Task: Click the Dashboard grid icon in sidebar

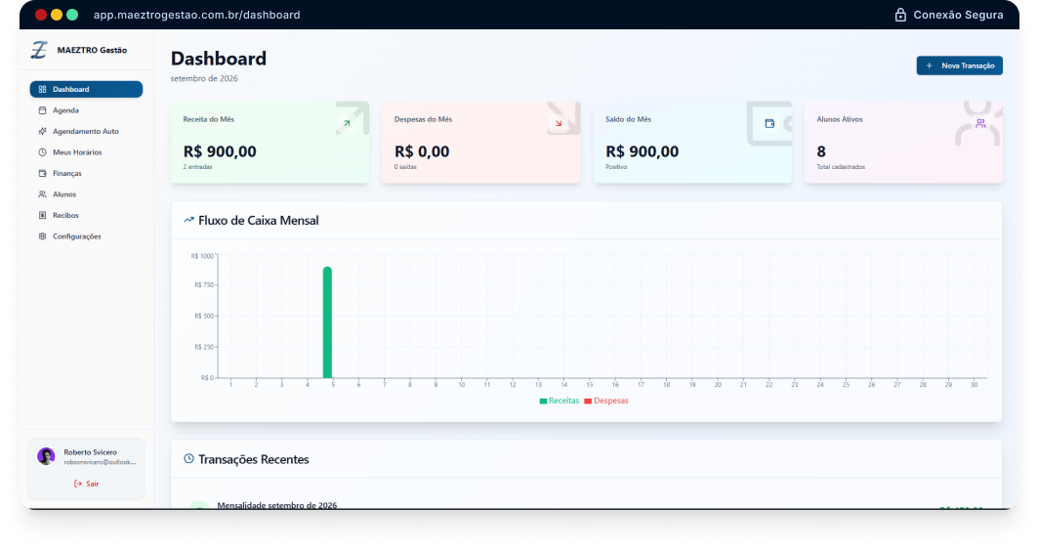Action: [42, 90]
